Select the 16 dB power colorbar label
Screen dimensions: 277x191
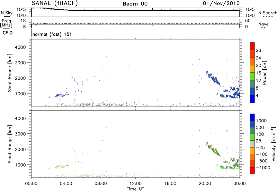pos(258,73)
